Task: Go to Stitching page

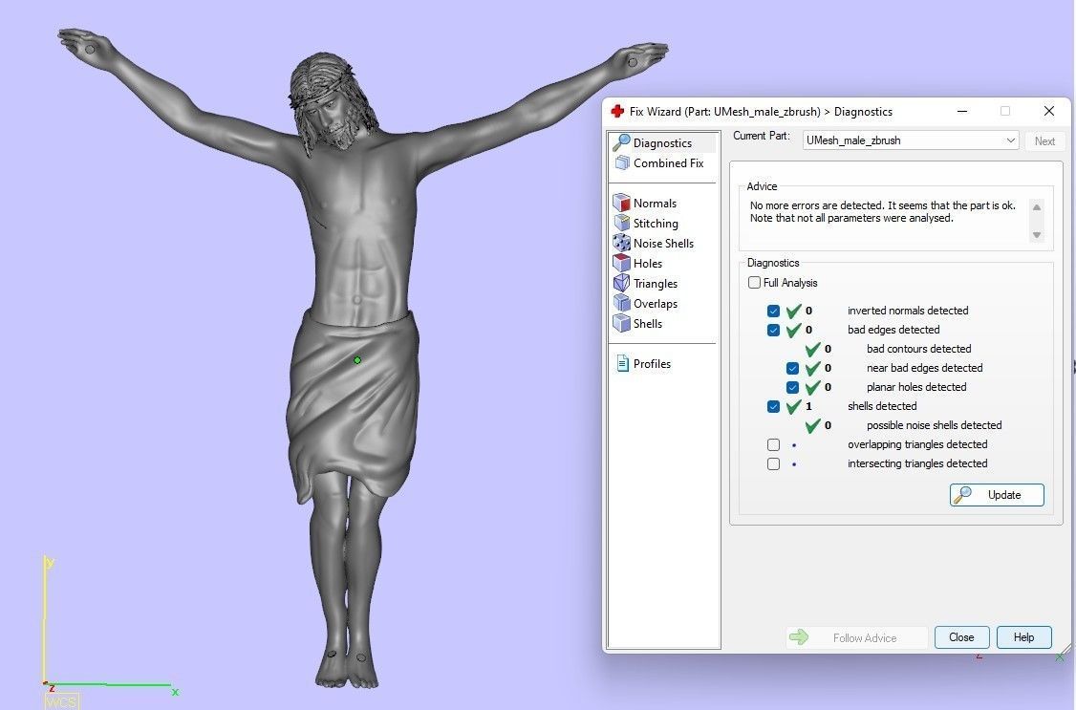Action: pos(656,223)
